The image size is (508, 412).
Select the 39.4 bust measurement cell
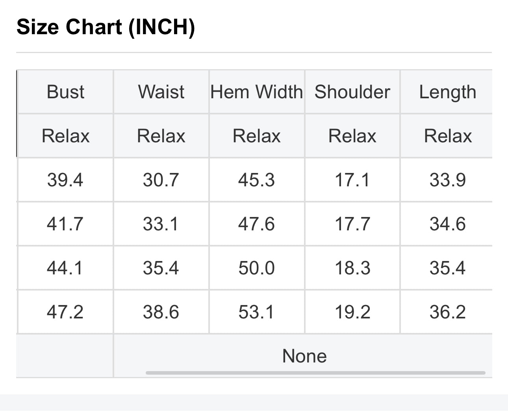65,180
